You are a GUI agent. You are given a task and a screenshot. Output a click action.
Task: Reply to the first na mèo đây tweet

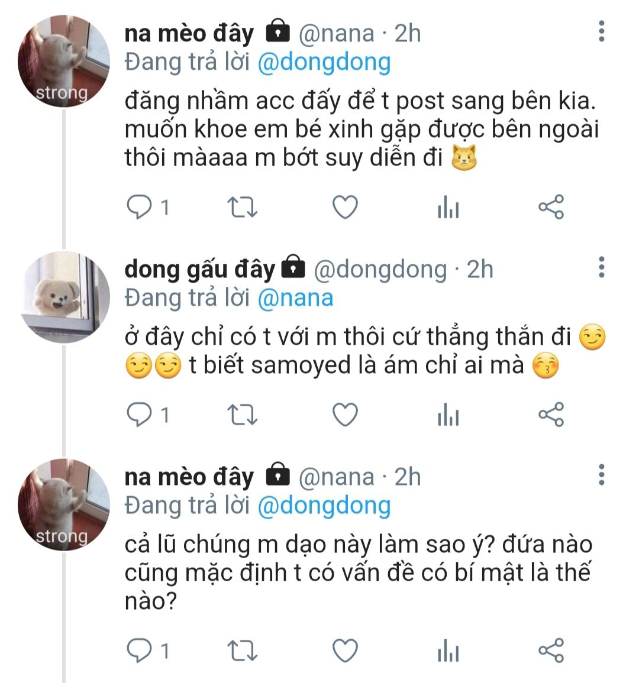coord(140,208)
